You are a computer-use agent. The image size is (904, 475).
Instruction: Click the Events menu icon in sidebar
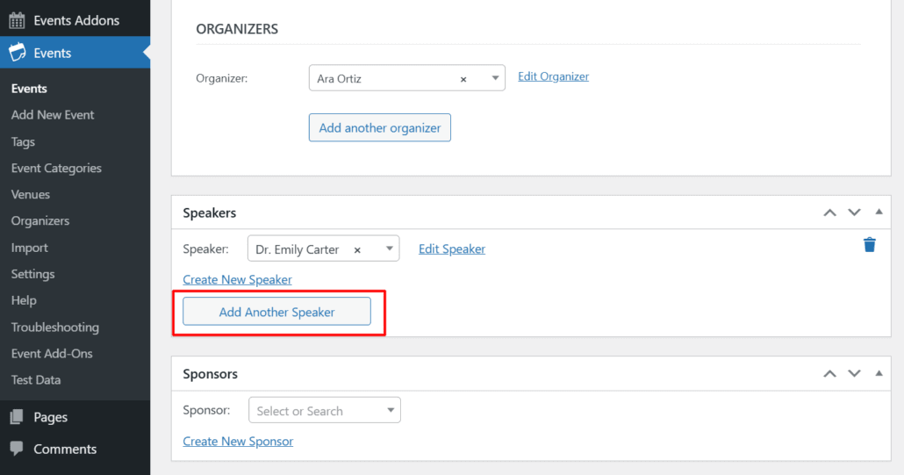click(x=17, y=53)
